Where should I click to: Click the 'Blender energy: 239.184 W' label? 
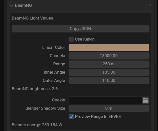tap(37, 125)
